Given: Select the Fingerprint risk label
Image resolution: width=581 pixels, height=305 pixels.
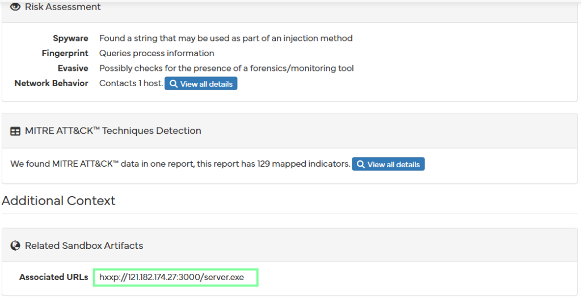Looking at the screenshot, I should click(65, 53).
